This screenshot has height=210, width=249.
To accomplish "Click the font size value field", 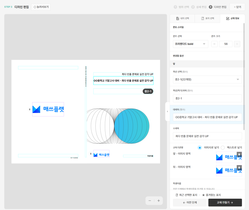I will pyautogui.click(x=226, y=44).
